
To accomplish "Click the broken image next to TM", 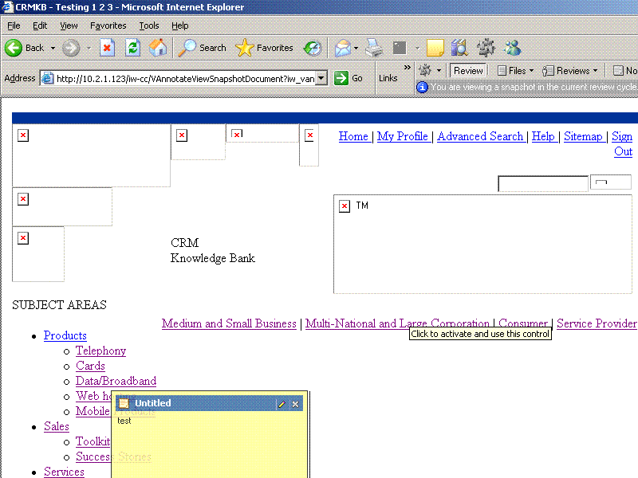I will [345, 206].
